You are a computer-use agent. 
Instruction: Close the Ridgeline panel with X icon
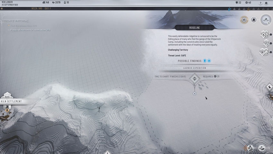[x=195, y=94]
